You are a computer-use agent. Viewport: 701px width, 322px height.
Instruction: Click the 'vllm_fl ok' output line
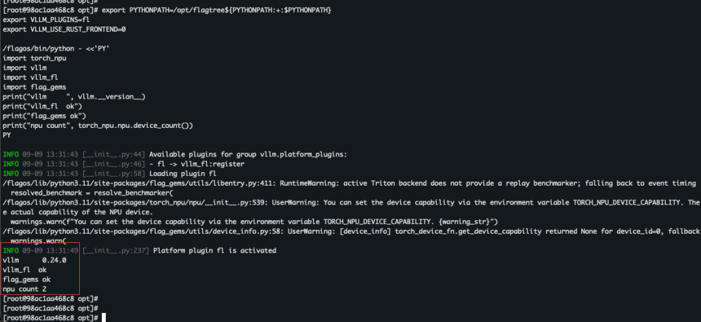pos(25,269)
